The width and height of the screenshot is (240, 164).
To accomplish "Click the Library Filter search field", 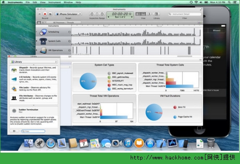I will click(x=33, y=131).
